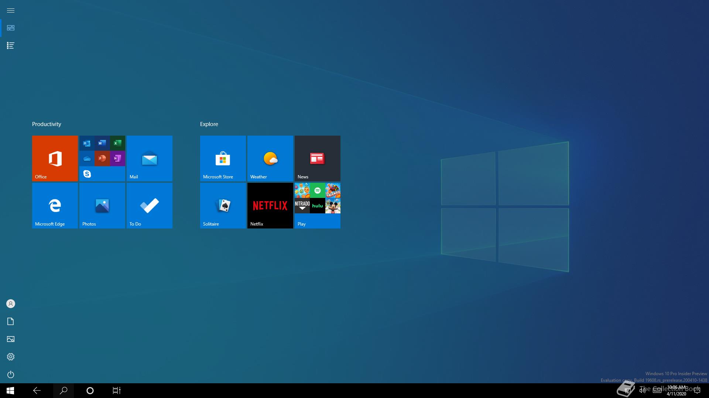
Task: Switch to Pinned tiles view
Action: click(x=11, y=28)
